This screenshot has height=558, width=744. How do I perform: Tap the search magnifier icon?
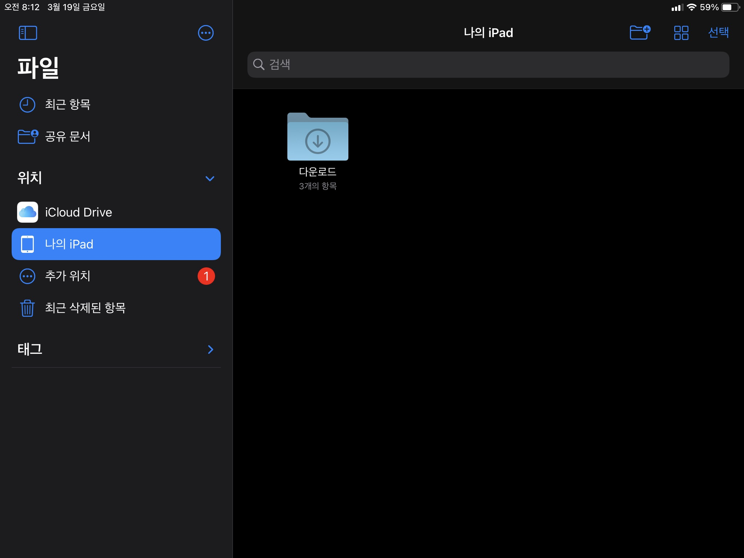(x=258, y=65)
